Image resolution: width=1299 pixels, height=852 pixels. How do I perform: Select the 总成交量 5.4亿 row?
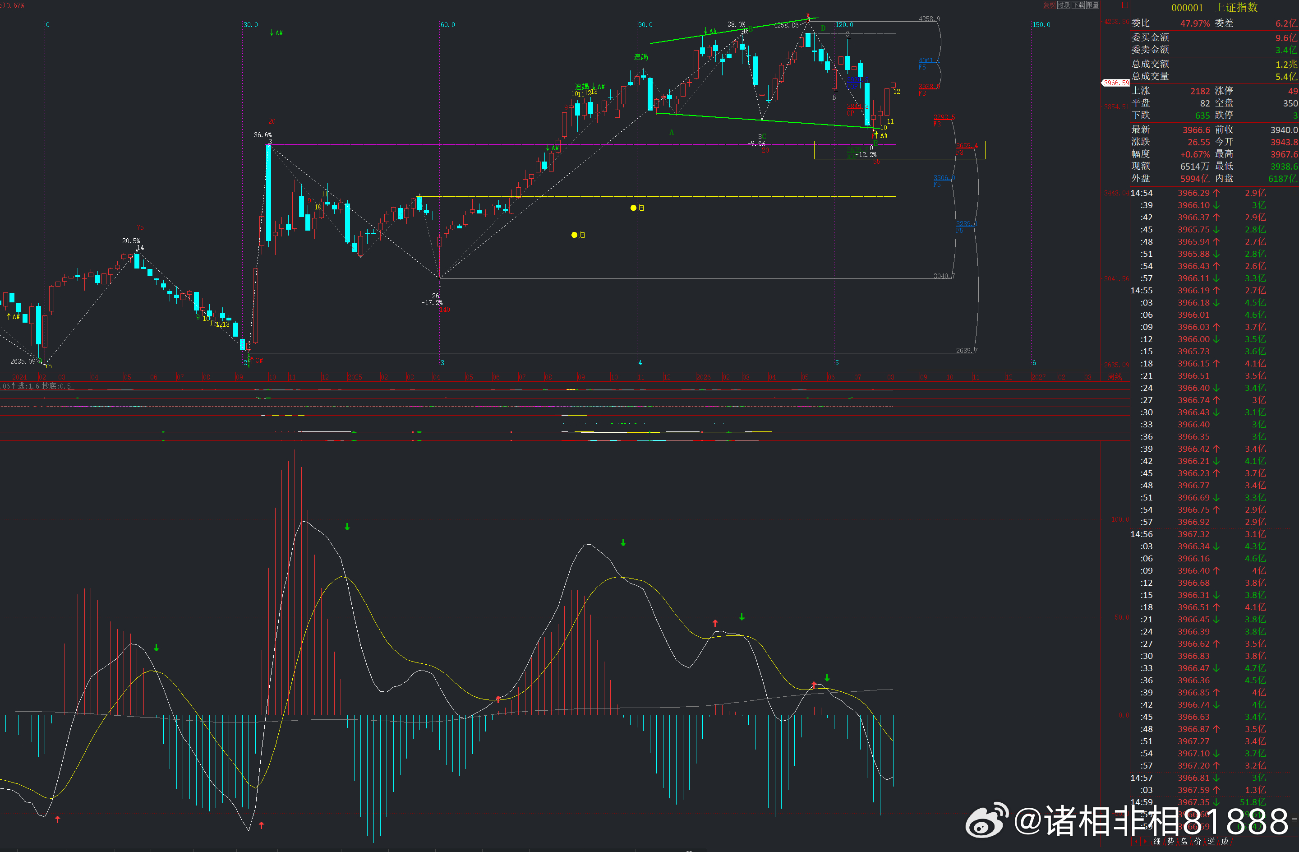[1214, 76]
